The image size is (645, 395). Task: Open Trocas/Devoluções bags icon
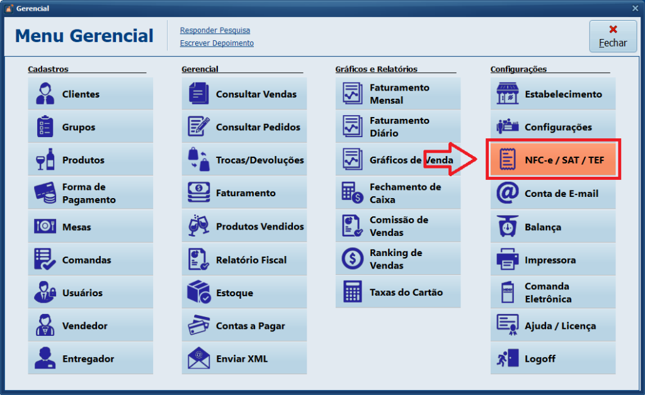click(199, 160)
